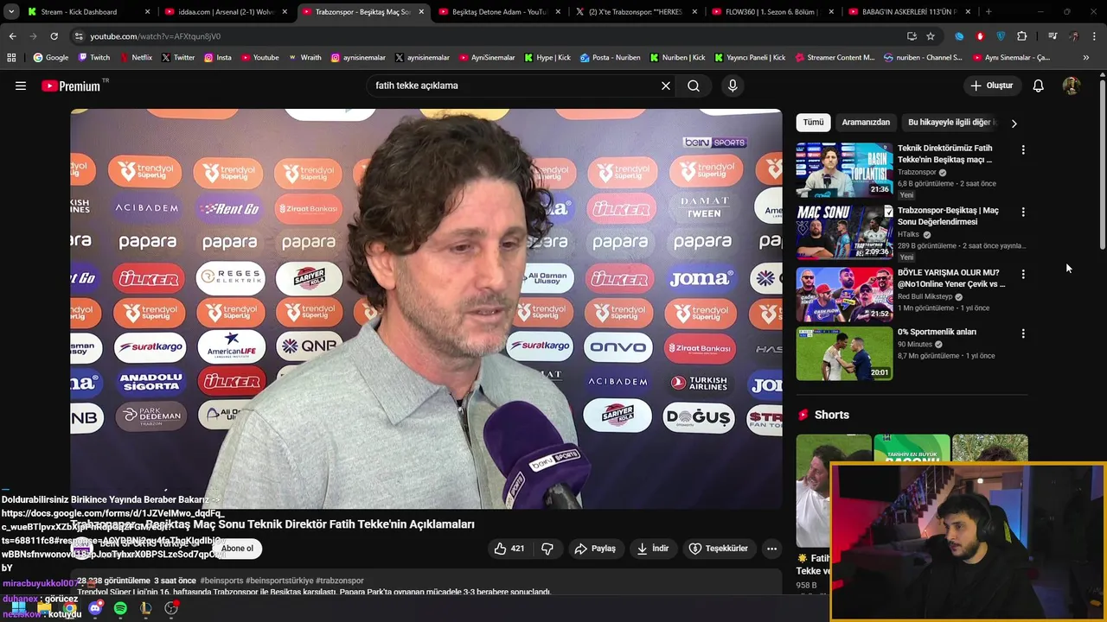Open the Twitch bookmark
This screenshot has width=1107, height=622.
click(94, 57)
